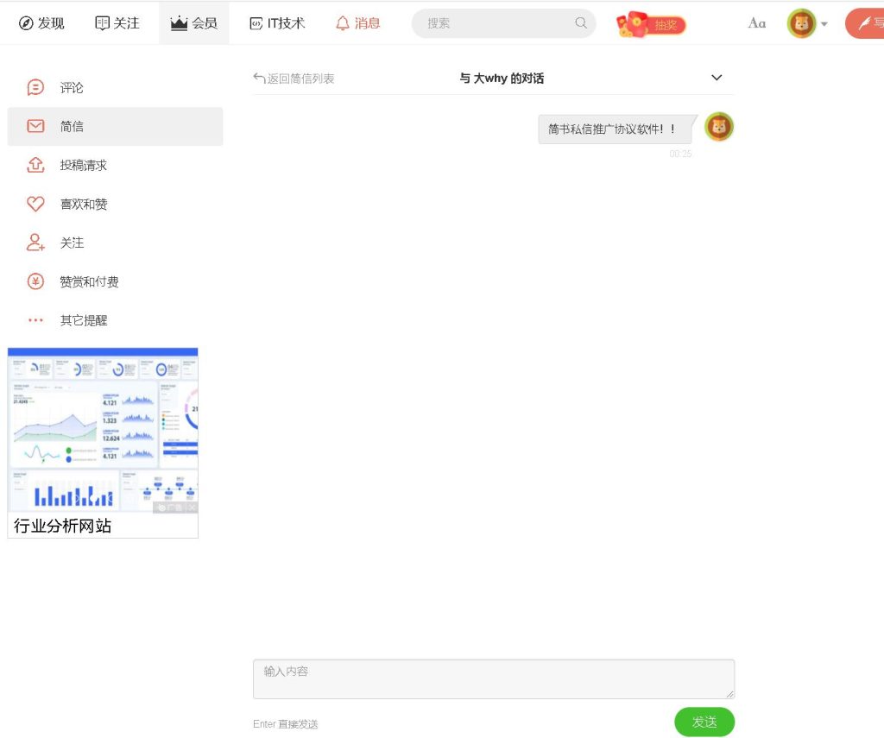The image size is (884, 738).
Task: Select the 消息 notification bell
Action: coord(358,23)
